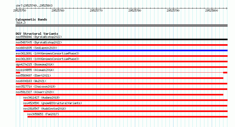Click ruler position 29525770
Viewport: 235px width, 127px height.
[x=96, y=11]
